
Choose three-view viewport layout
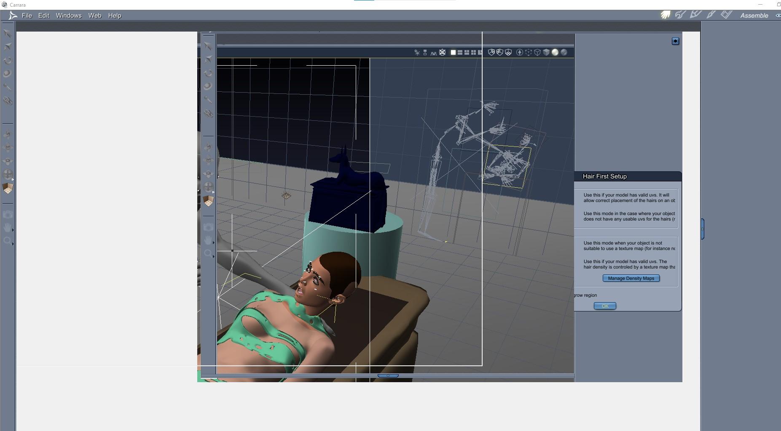tap(467, 52)
